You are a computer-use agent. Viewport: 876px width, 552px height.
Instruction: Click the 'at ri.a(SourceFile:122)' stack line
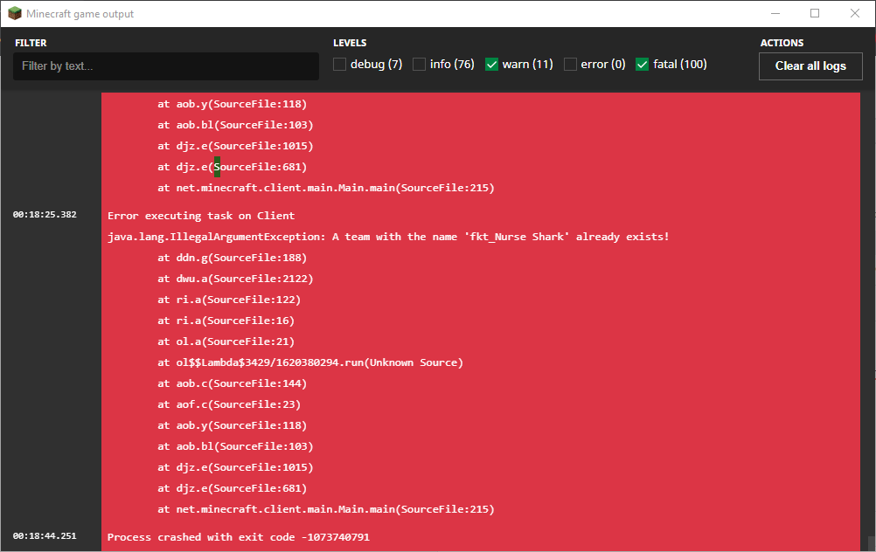pos(229,300)
